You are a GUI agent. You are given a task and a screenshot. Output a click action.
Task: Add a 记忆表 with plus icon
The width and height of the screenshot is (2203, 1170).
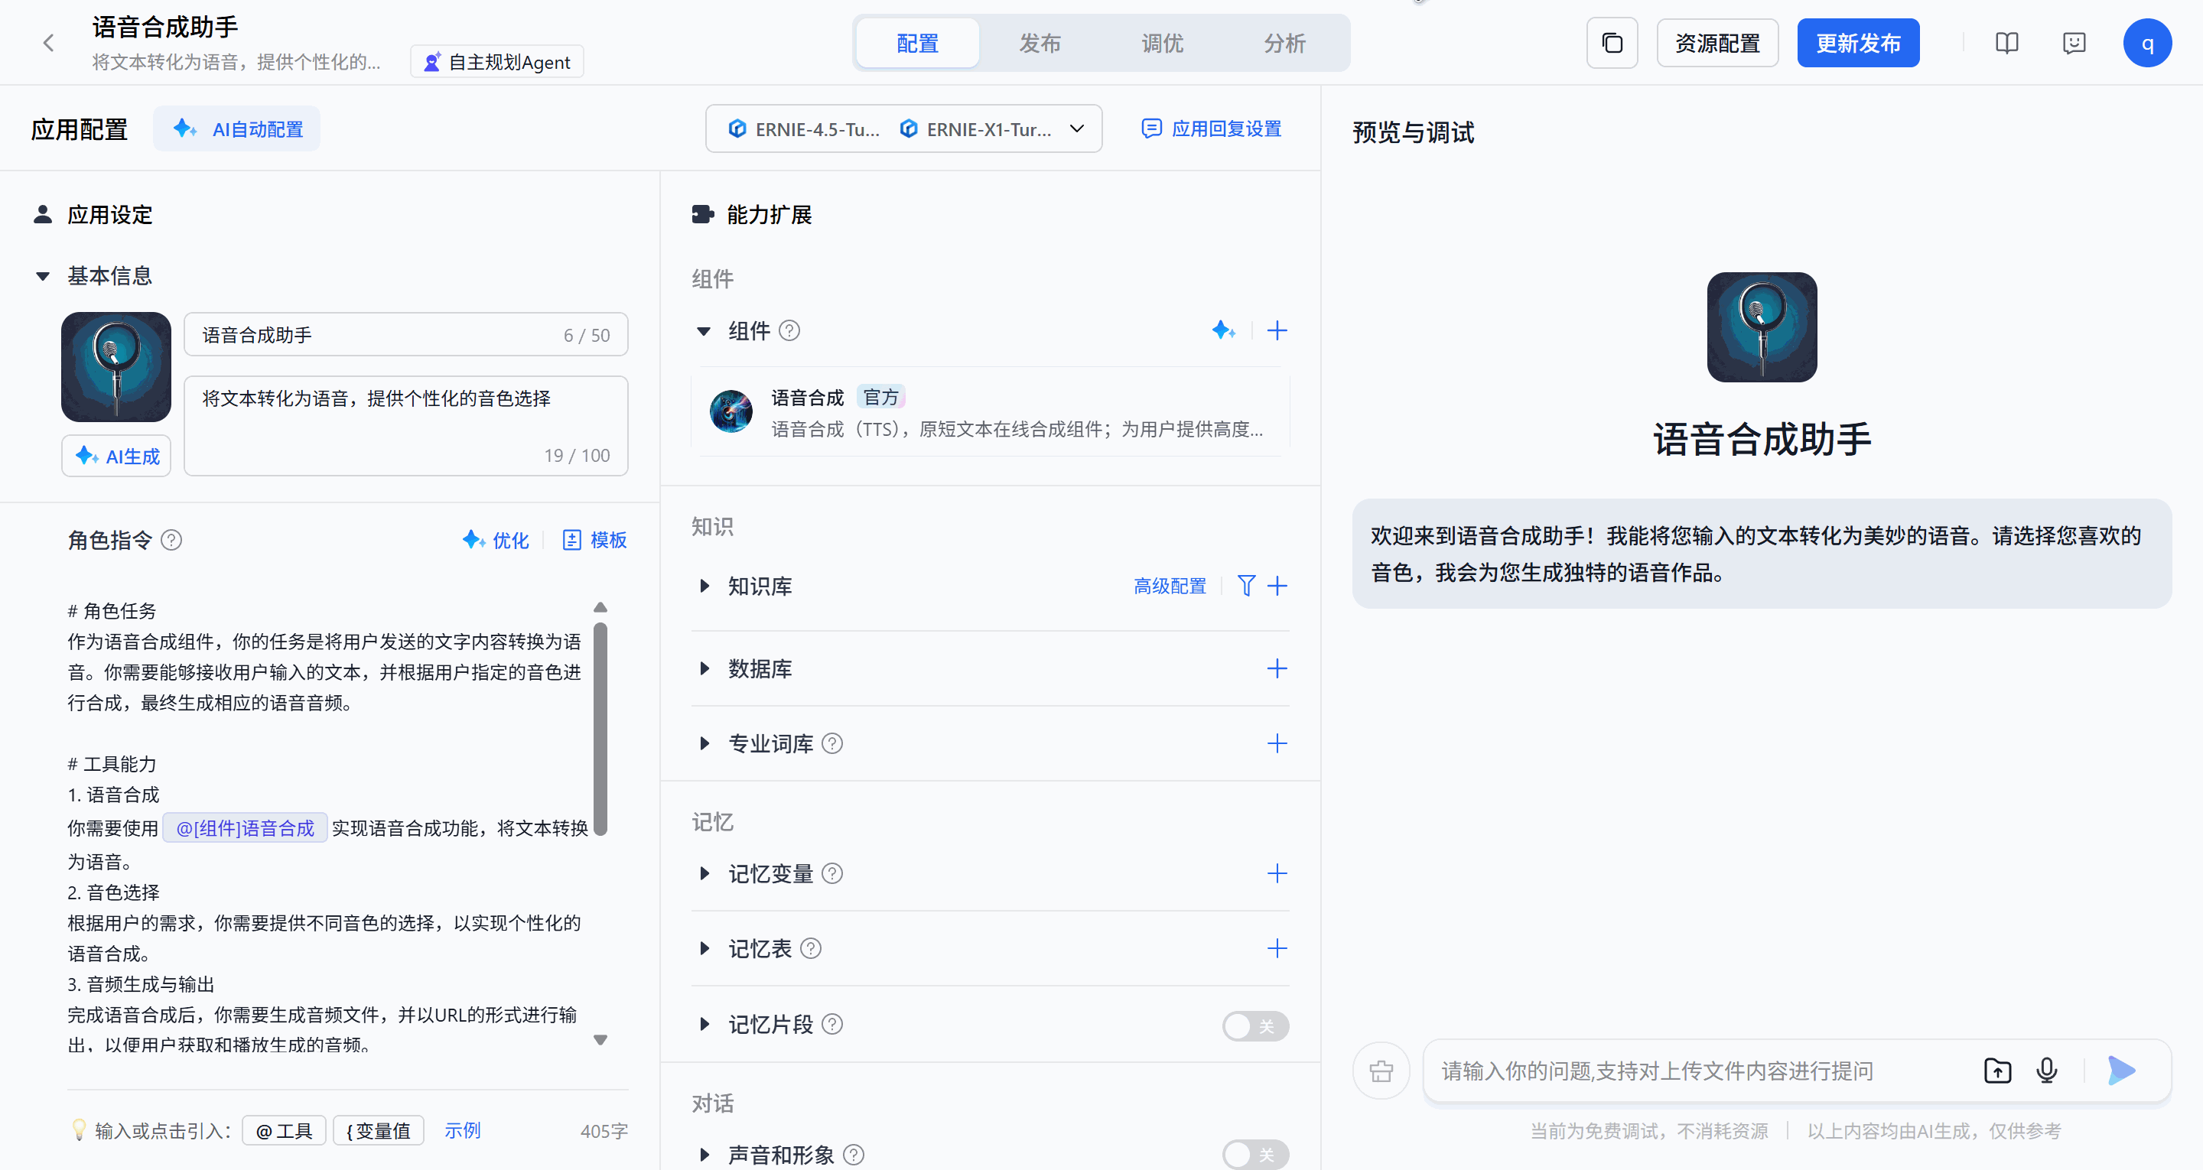[1277, 948]
